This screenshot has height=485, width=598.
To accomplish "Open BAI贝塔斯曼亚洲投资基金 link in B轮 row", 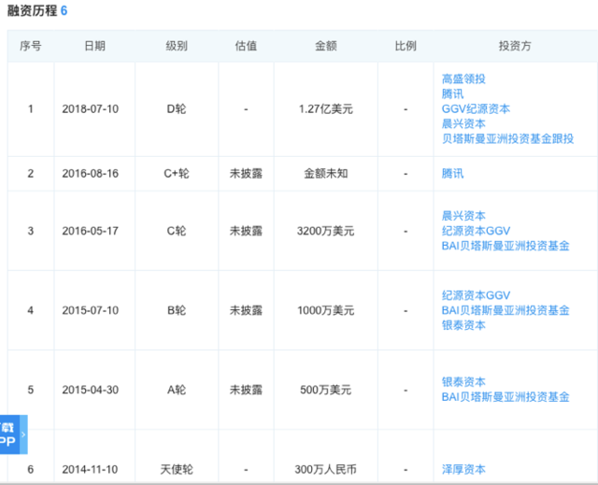I will tap(505, 310).
